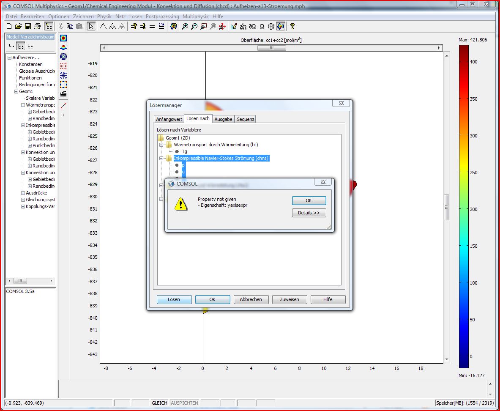Select the Arrow plot icon in side toolbar
The image size is (500, 411).
[x=63, y=66]
